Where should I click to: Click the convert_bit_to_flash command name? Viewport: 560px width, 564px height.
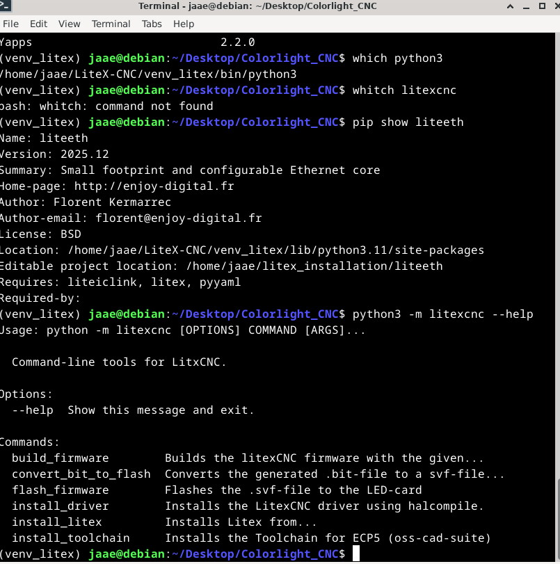click(x=81, y=474)
